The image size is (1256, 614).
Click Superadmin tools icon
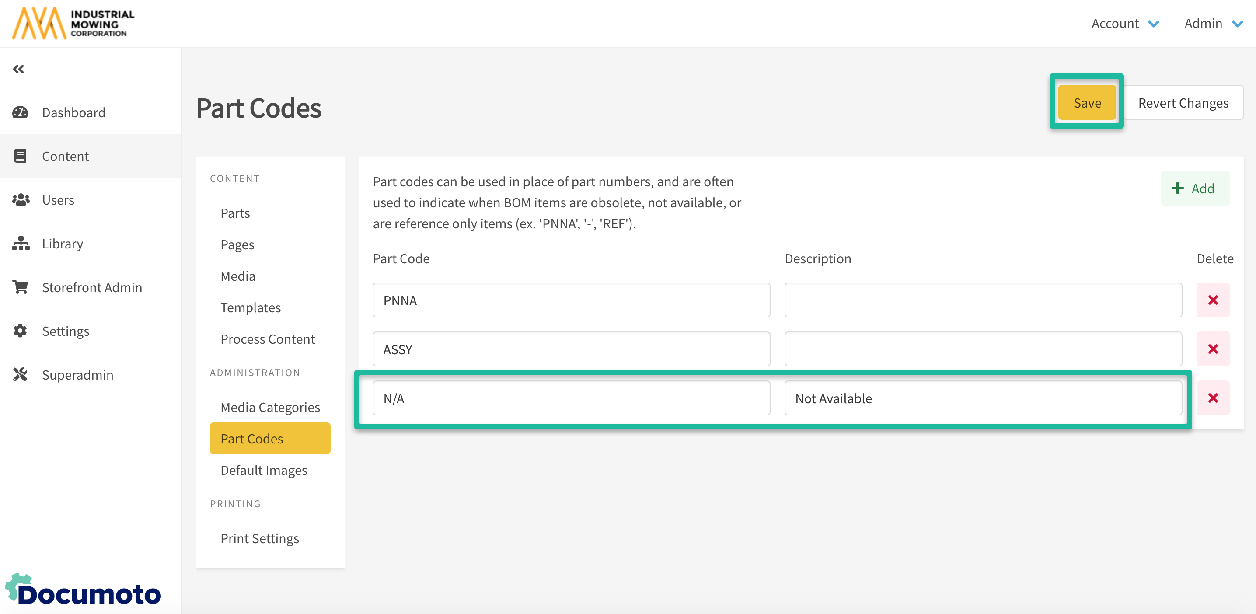click(20, 374)
